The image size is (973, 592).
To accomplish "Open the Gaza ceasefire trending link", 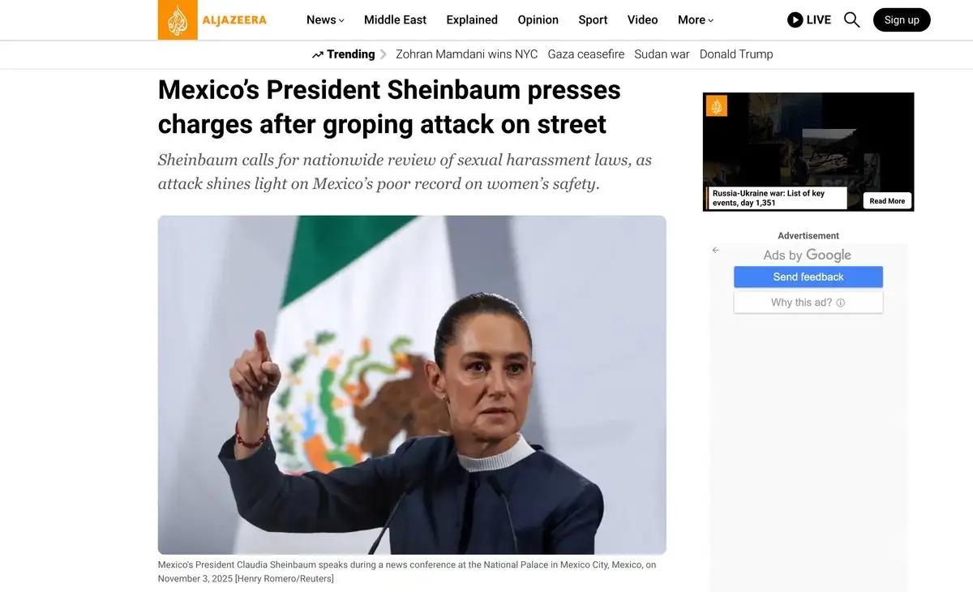I will (586, 54).
